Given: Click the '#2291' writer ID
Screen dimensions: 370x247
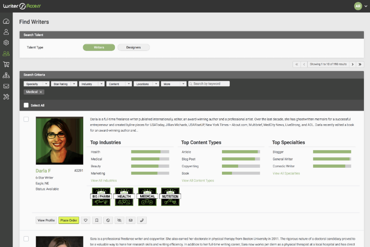Looking at the screenshot, I should click(79, 170).
